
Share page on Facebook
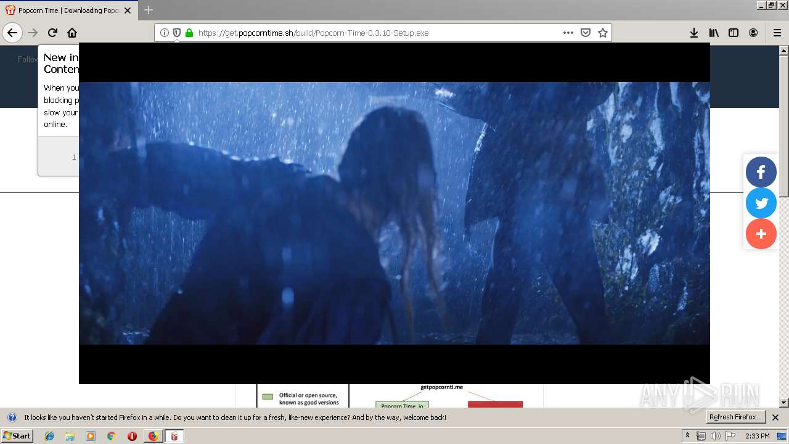(761, 172)
